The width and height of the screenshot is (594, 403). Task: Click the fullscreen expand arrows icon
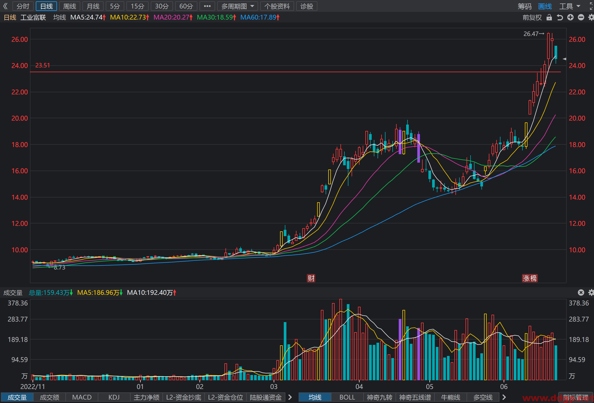pos(591,6)
